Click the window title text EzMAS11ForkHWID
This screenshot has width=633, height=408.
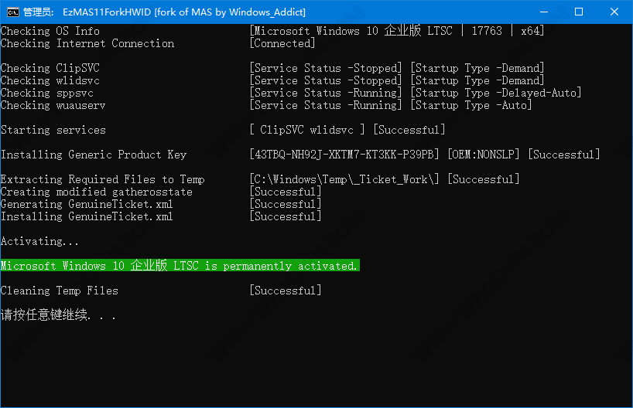[107, 12]
